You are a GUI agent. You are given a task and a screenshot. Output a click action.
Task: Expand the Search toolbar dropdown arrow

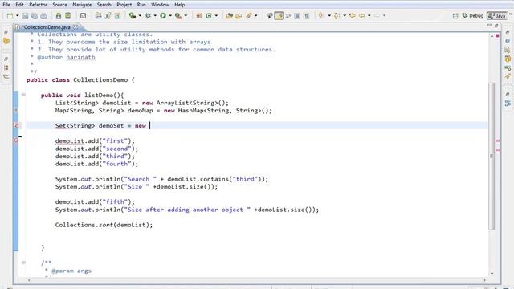(x=256, y=16)
